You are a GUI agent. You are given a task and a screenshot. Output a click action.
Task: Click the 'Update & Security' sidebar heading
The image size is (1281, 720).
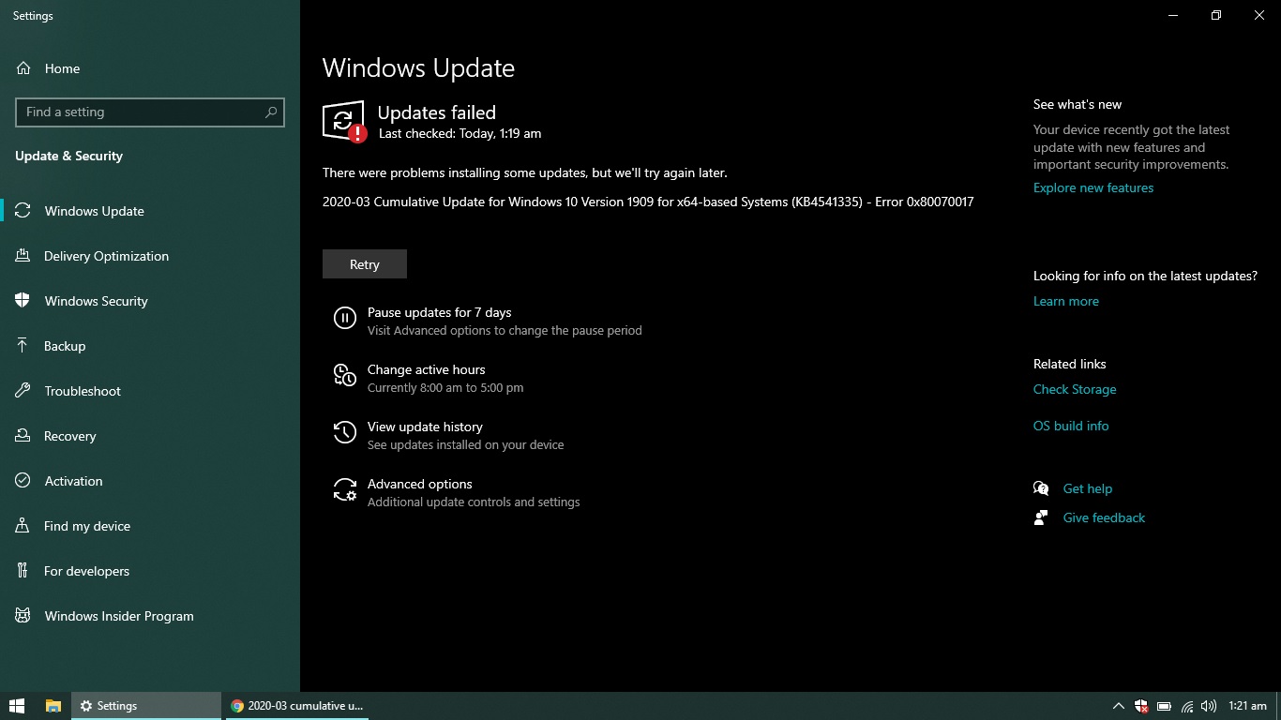coord(68,156)
